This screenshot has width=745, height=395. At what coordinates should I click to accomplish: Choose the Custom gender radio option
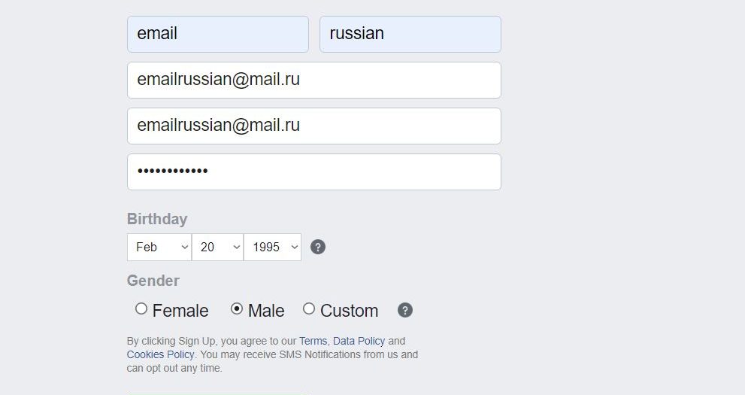point(309,309)
